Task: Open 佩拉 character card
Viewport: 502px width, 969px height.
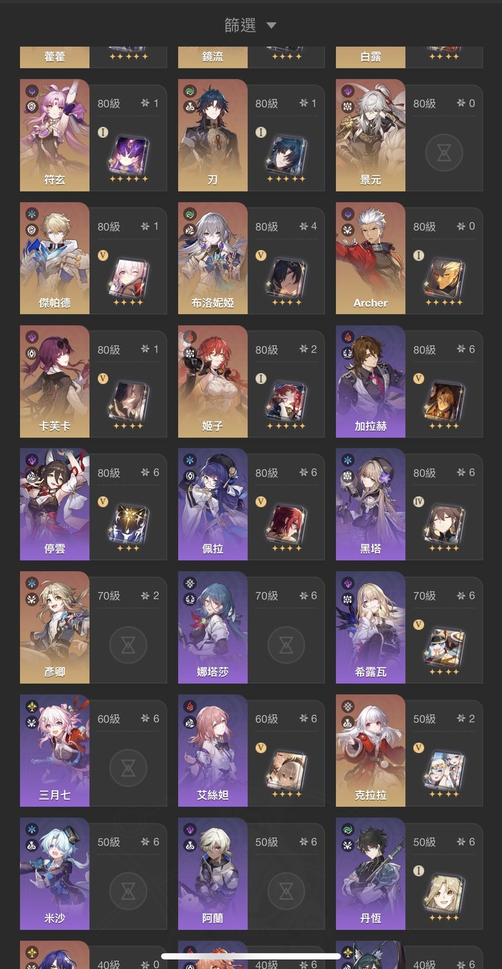Action: click(251, 505)
